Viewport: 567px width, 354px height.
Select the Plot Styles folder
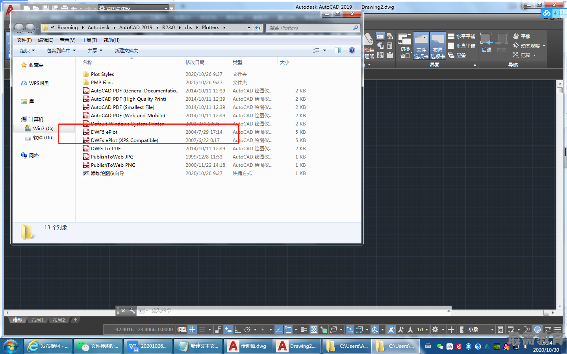tap(102, 74)
